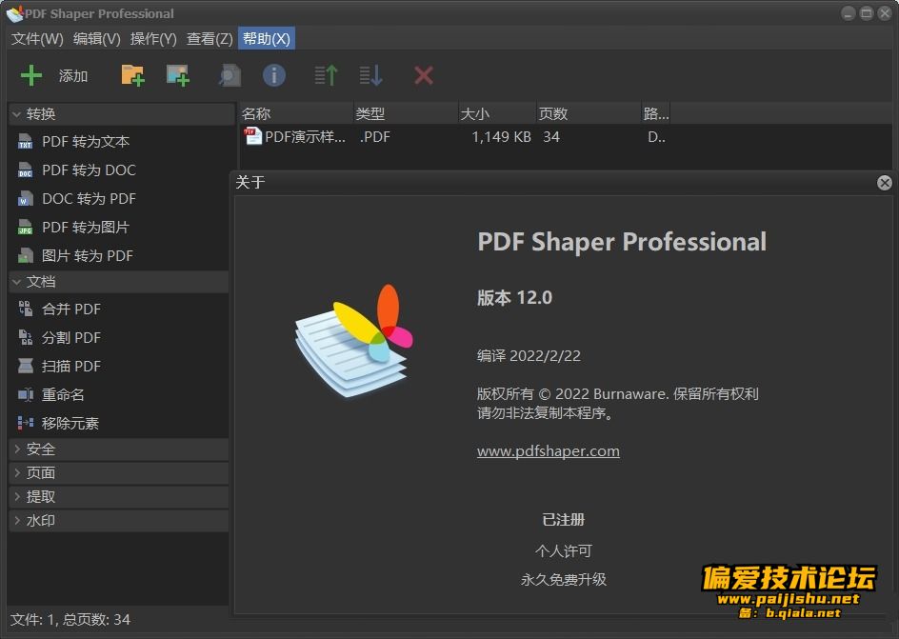This screenshot has width=899, height=639.
Task: Open file preview magnifier icon
Action: [230, 75]
